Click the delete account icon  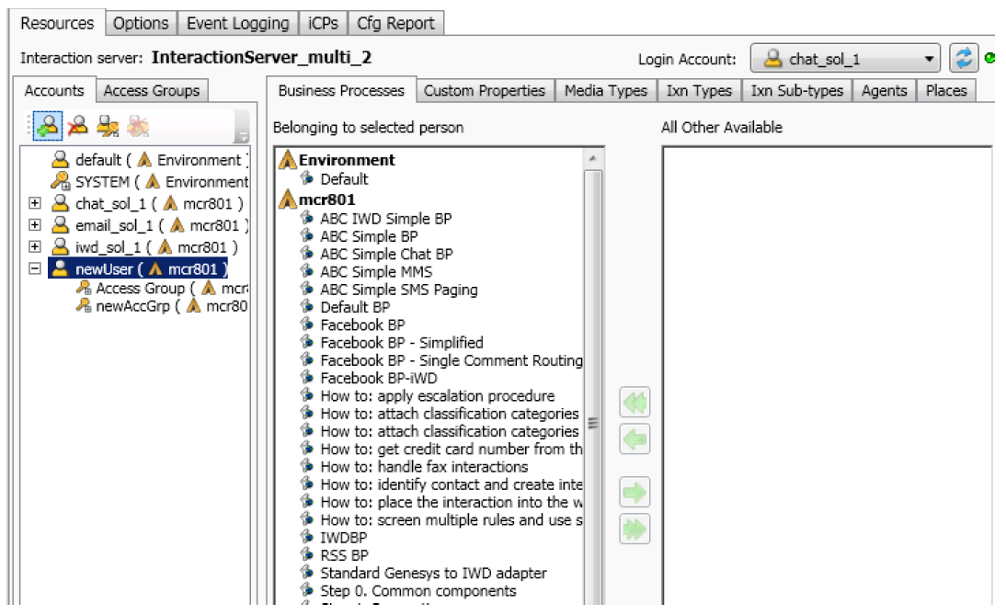(78, 126)
